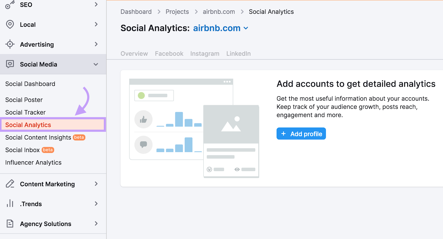The width and height of the screenshot is (443, 239).
Task: Click the Content Marketing pencil icon
Action: coord(10,184)
